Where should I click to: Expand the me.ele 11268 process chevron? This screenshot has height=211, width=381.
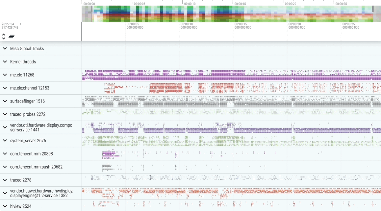[5, 75]
